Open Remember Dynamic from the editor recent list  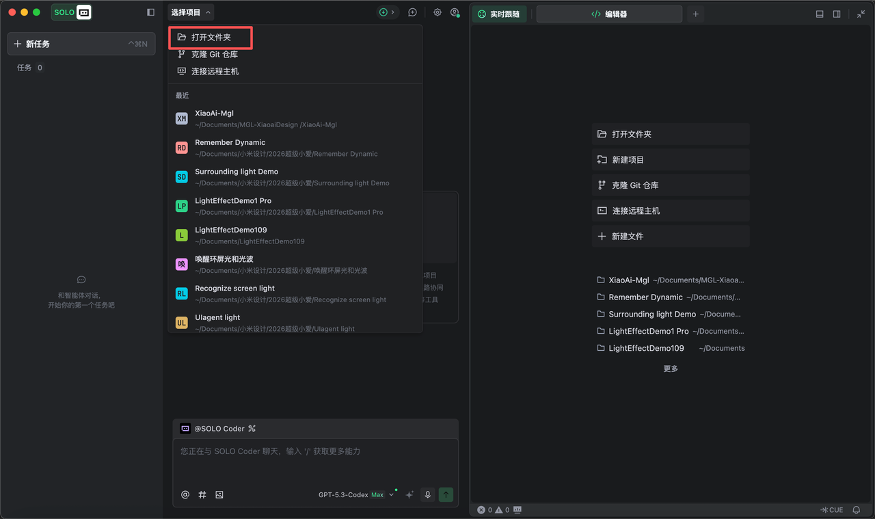pos(671,297)
